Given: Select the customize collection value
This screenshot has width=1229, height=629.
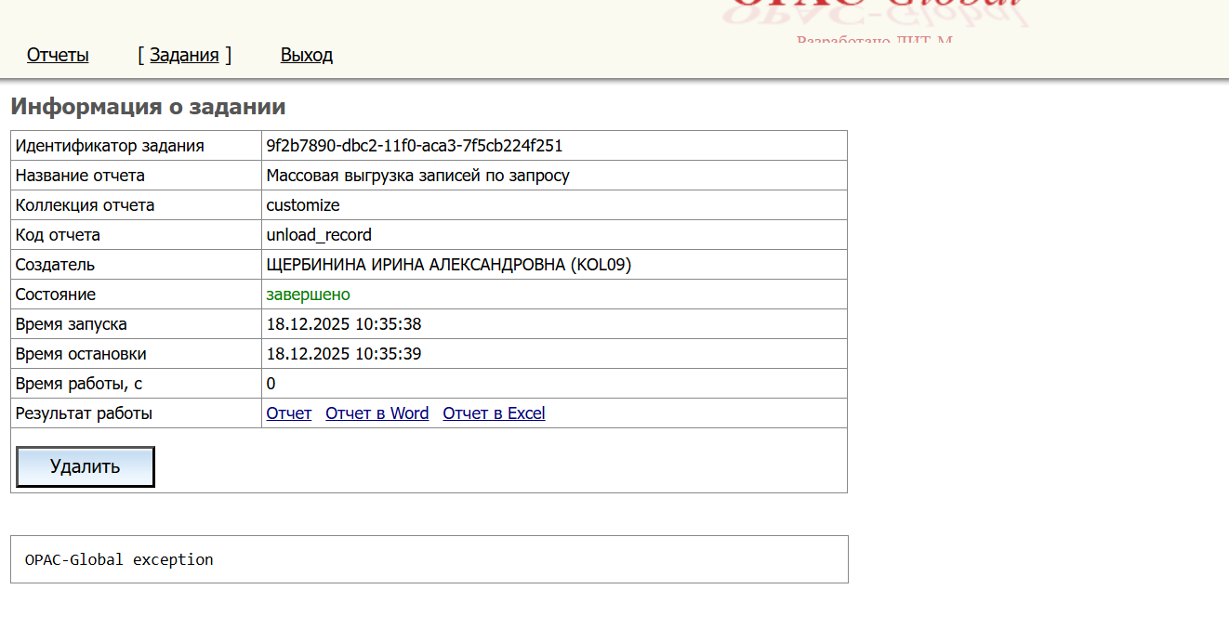Looking at the screenshot, I should point(303,205).
